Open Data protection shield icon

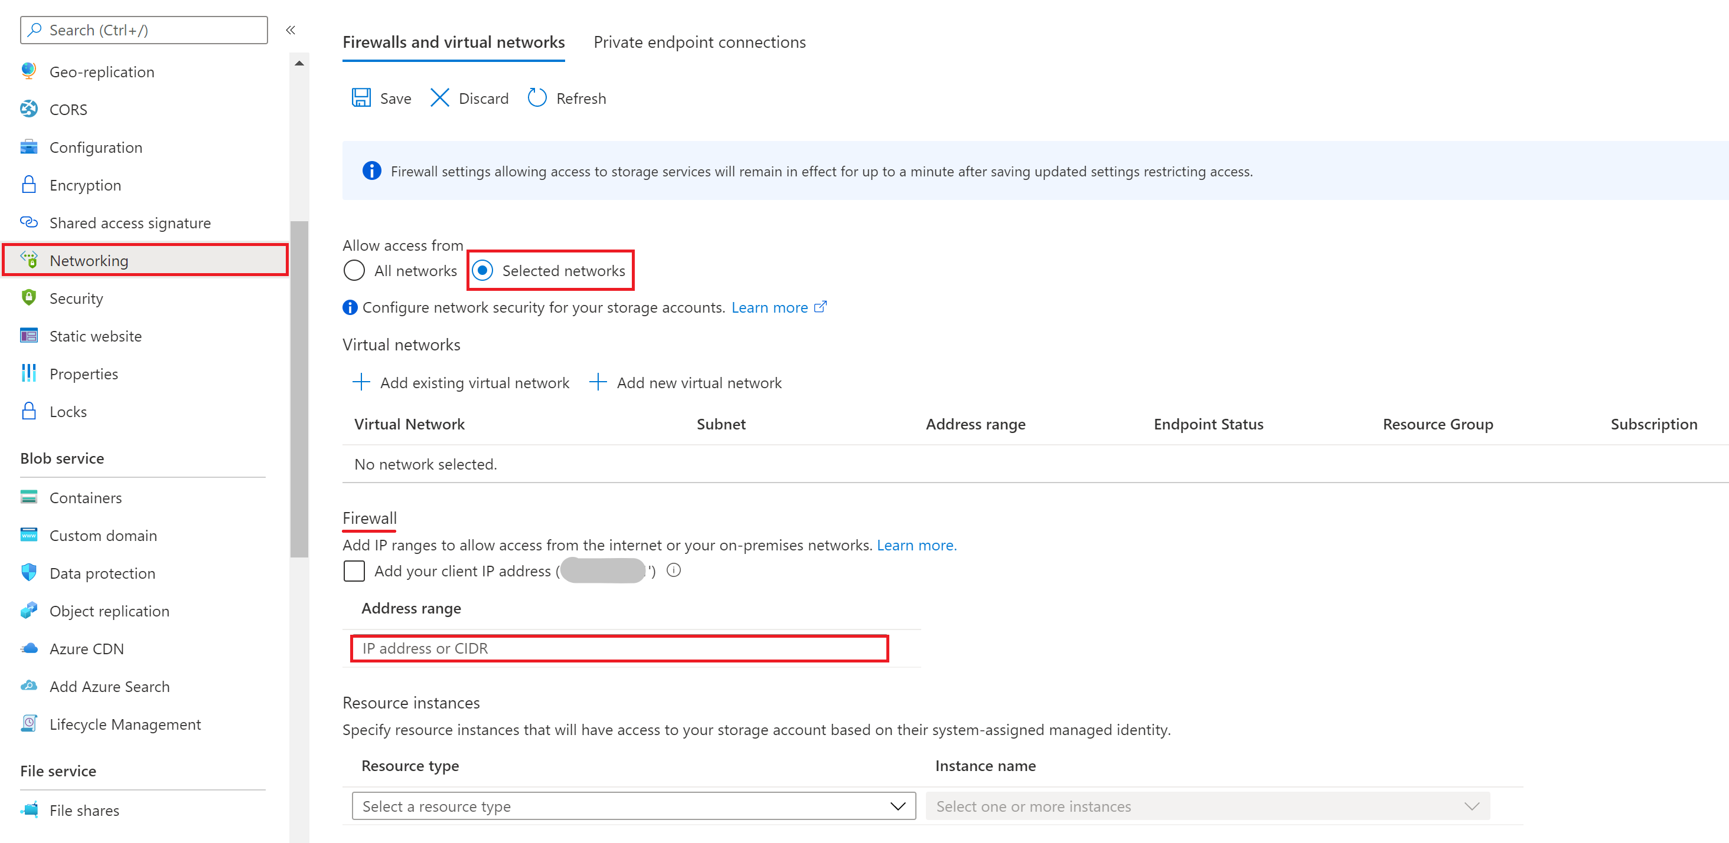coord(28,573)
